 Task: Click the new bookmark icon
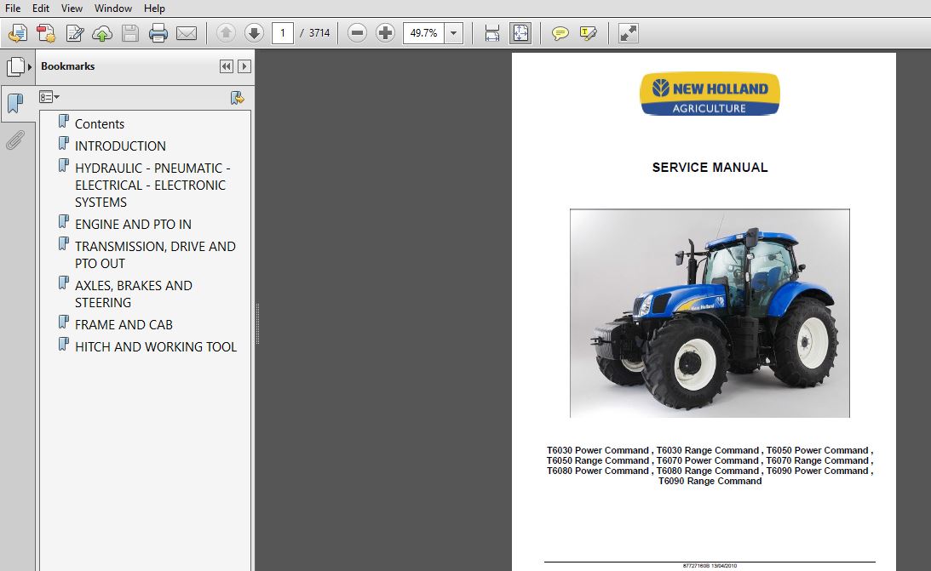click(x=238, y=98)
